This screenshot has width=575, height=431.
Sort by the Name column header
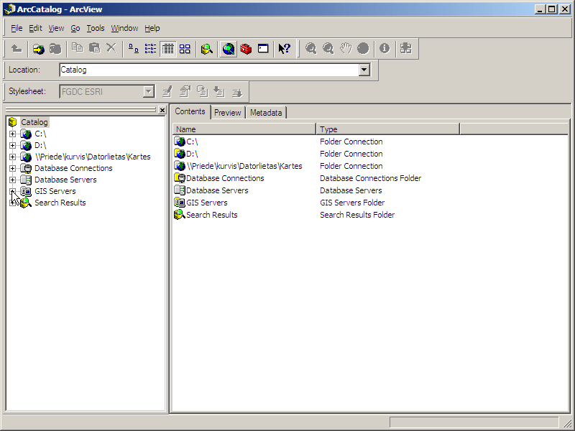pos(244,129)
